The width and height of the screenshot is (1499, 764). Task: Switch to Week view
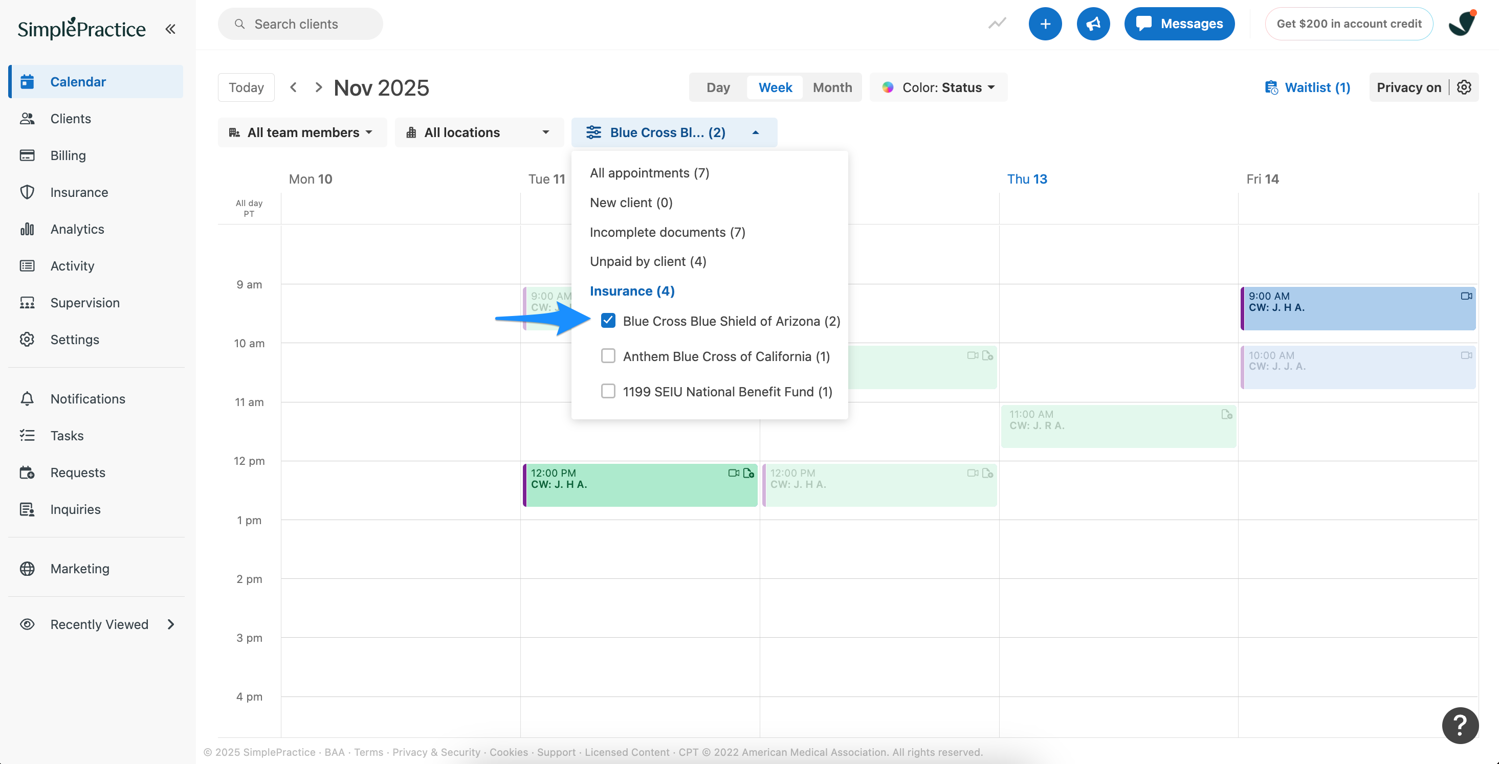pyautogui.click(x=775, y=87)
